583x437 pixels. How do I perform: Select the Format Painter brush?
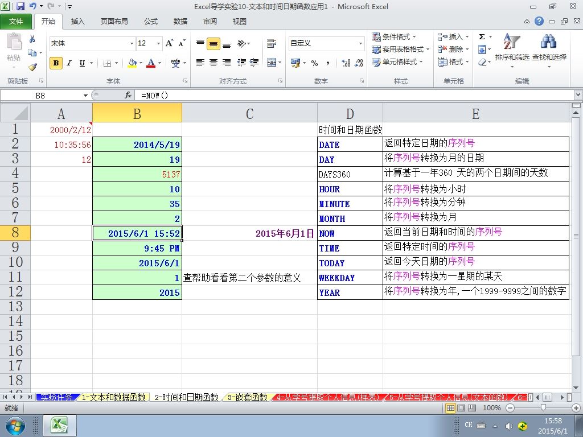[32, 67]
